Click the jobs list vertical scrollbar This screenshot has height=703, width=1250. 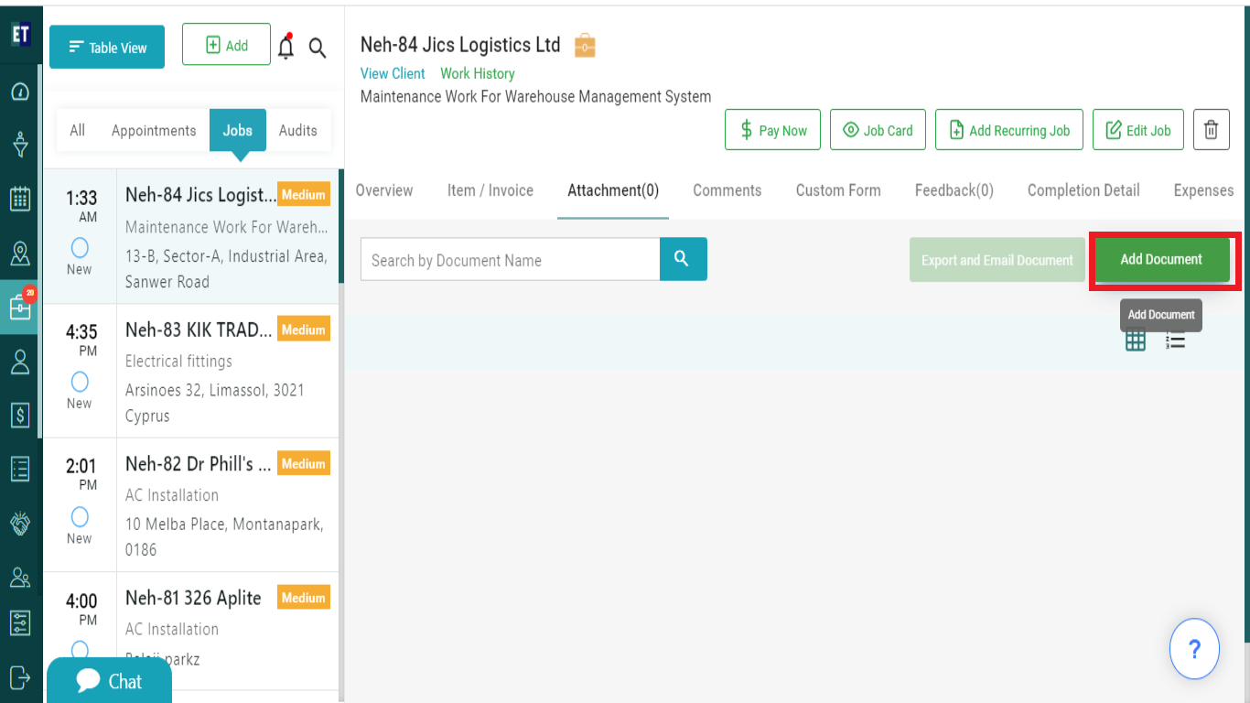point(340,226)
